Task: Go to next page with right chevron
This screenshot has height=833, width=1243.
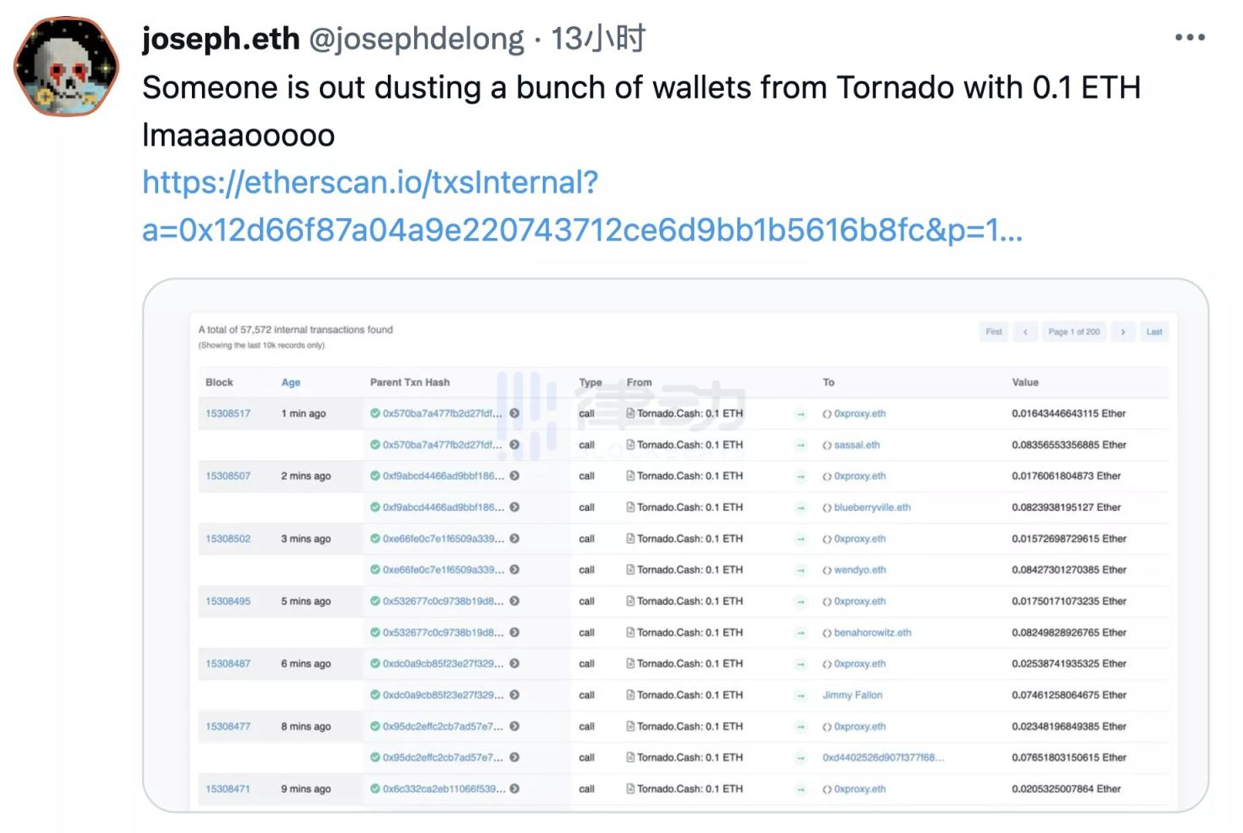Action: (x=1123, y=332)
